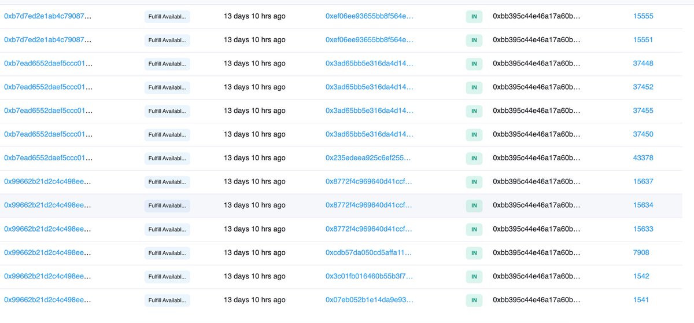The height and width of the screenshot is (323, 694).
Task: Open transaction hash 0xb7ead6552daef5ccc01 in token 37455 row
Action: (x=48, y=111)
